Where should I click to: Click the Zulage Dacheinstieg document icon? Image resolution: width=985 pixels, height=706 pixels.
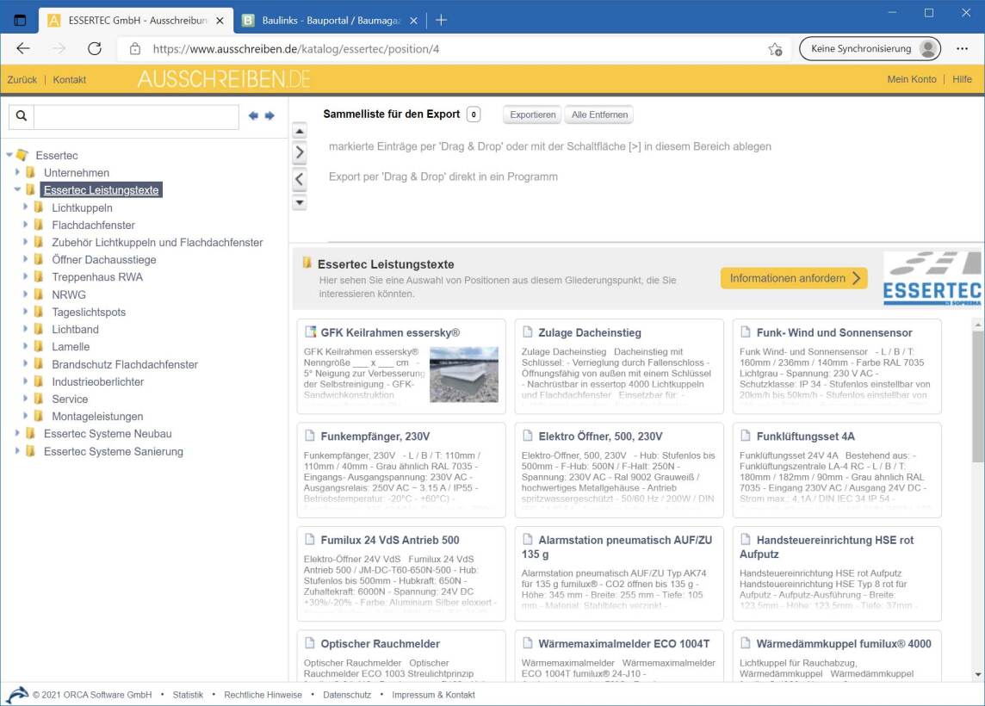528,331
